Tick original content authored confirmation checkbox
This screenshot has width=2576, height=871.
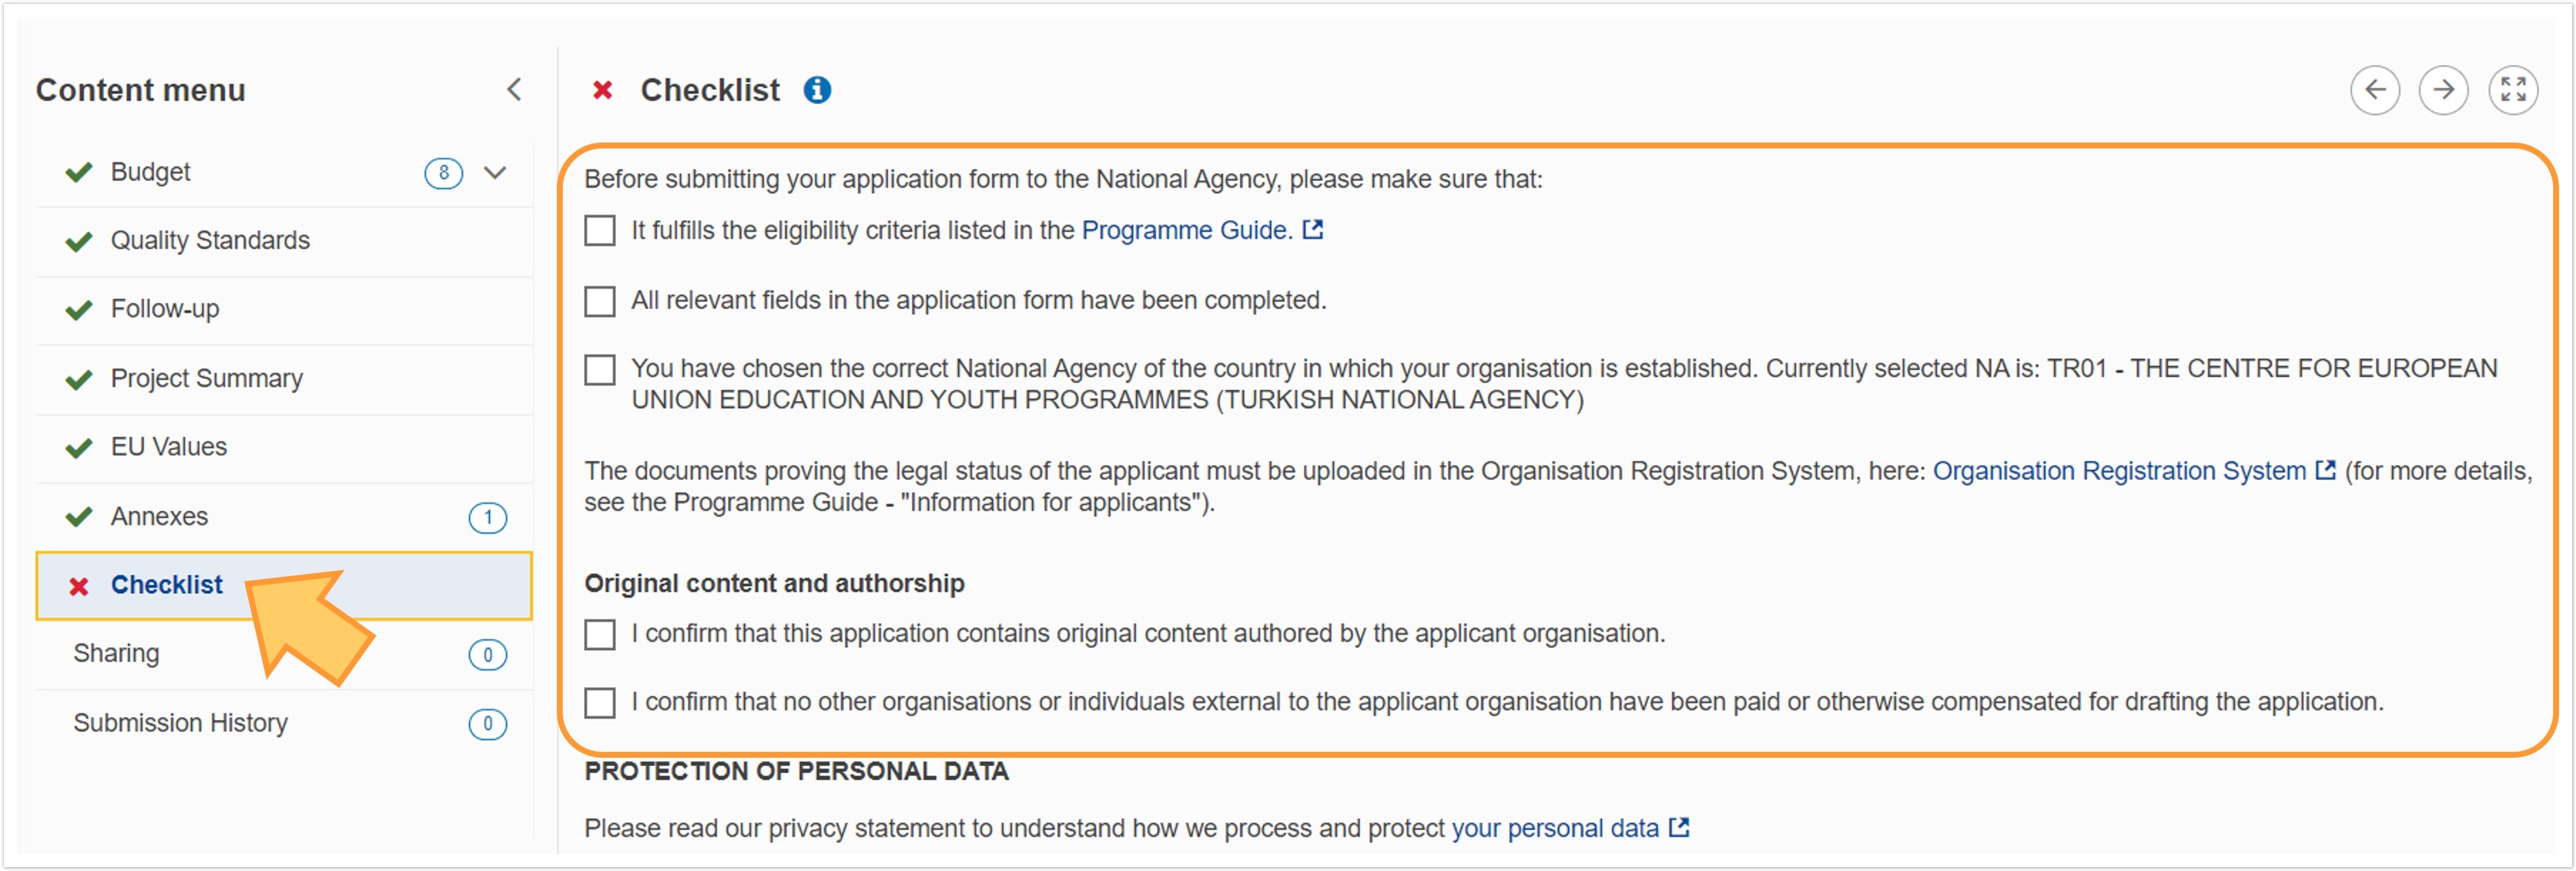point(600,635)
